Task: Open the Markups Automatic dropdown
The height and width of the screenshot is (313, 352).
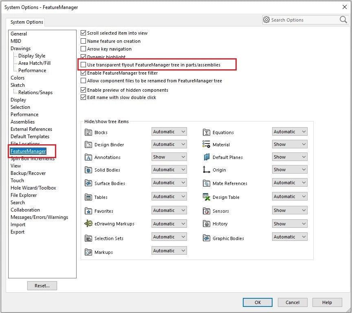Action: coord(169,251)
